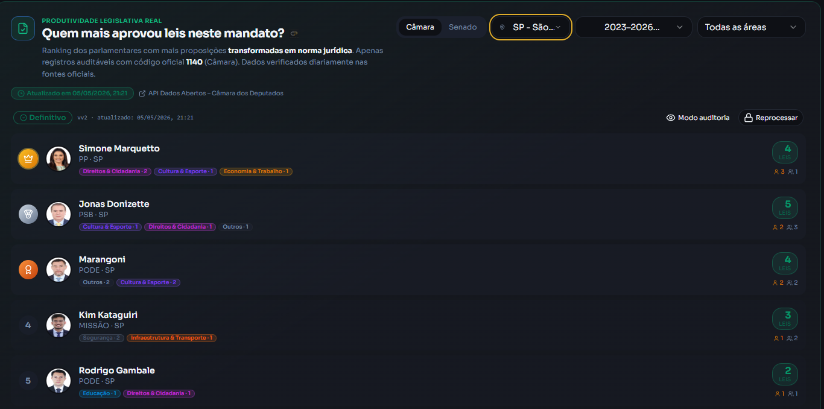This screenshot has height=409, width=824.
Task: Click the lock icon on Reprocessar button
Action: (748, 118)
